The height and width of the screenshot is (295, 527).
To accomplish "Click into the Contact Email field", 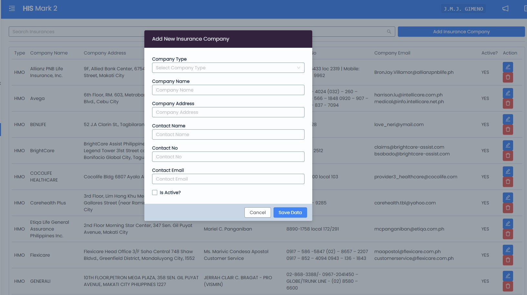I will (x=228, y=179).
